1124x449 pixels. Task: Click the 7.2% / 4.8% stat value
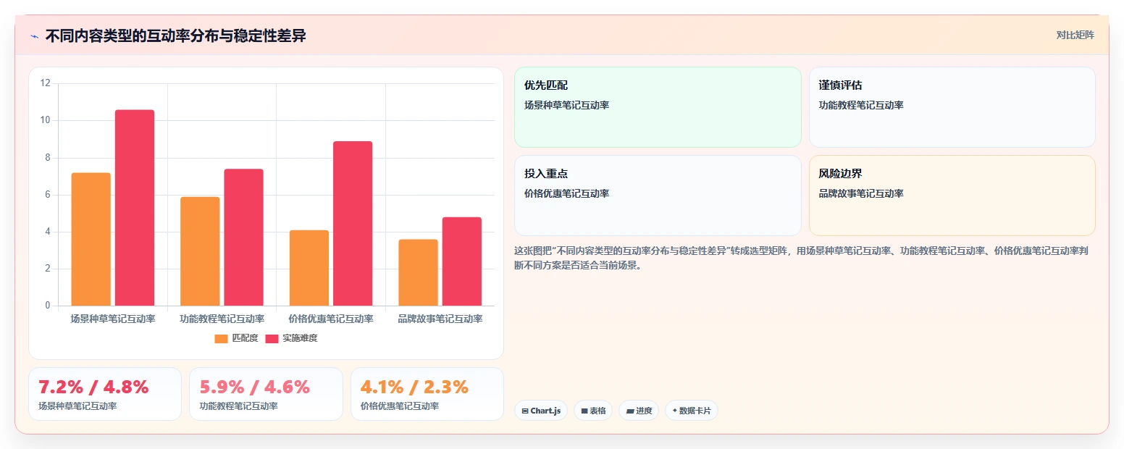93,387
